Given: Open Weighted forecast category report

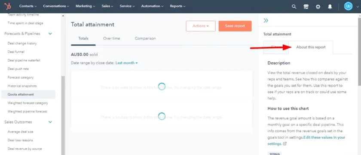Looking at the screenshot, I should click(x=28, y=103).
